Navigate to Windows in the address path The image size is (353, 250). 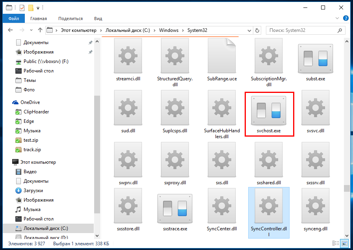coord(169,30)
